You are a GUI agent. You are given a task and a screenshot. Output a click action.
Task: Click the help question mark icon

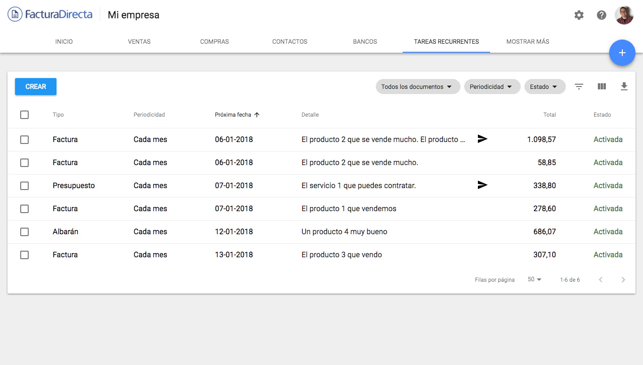click(x=601, y=15)
